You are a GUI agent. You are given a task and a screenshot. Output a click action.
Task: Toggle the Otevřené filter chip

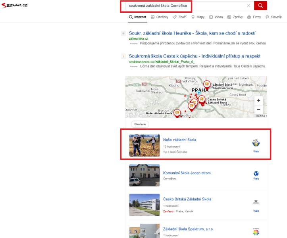140,124
